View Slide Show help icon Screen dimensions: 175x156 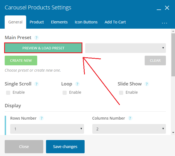point(147,84)
